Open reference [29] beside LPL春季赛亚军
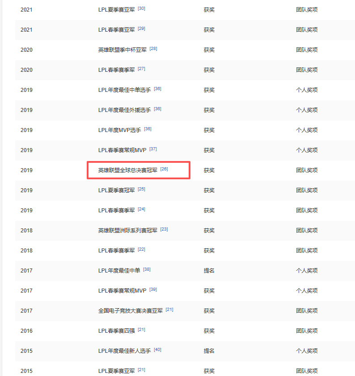Screen dimensions: 355x376 pyautogui.click(x=141, y=29)
